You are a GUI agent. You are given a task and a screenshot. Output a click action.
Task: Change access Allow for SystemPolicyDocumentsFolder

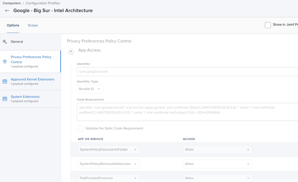[x=218, y=150]
